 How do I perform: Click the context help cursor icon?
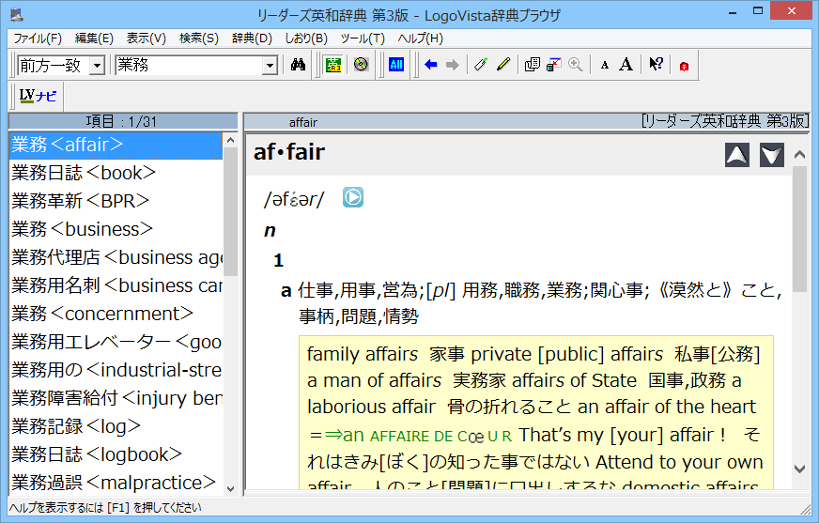656,65
